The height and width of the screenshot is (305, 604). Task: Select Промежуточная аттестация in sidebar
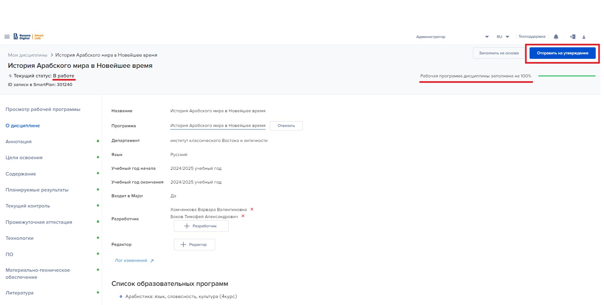[x=39, y=222]
